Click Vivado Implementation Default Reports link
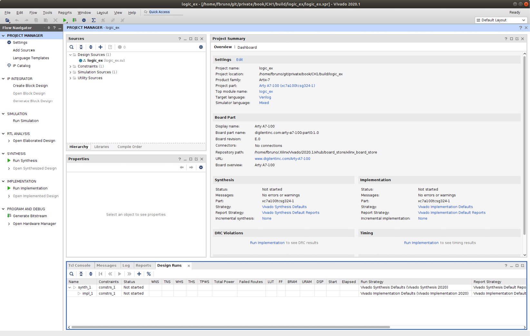Screen dimensions: 530x336 452,213
